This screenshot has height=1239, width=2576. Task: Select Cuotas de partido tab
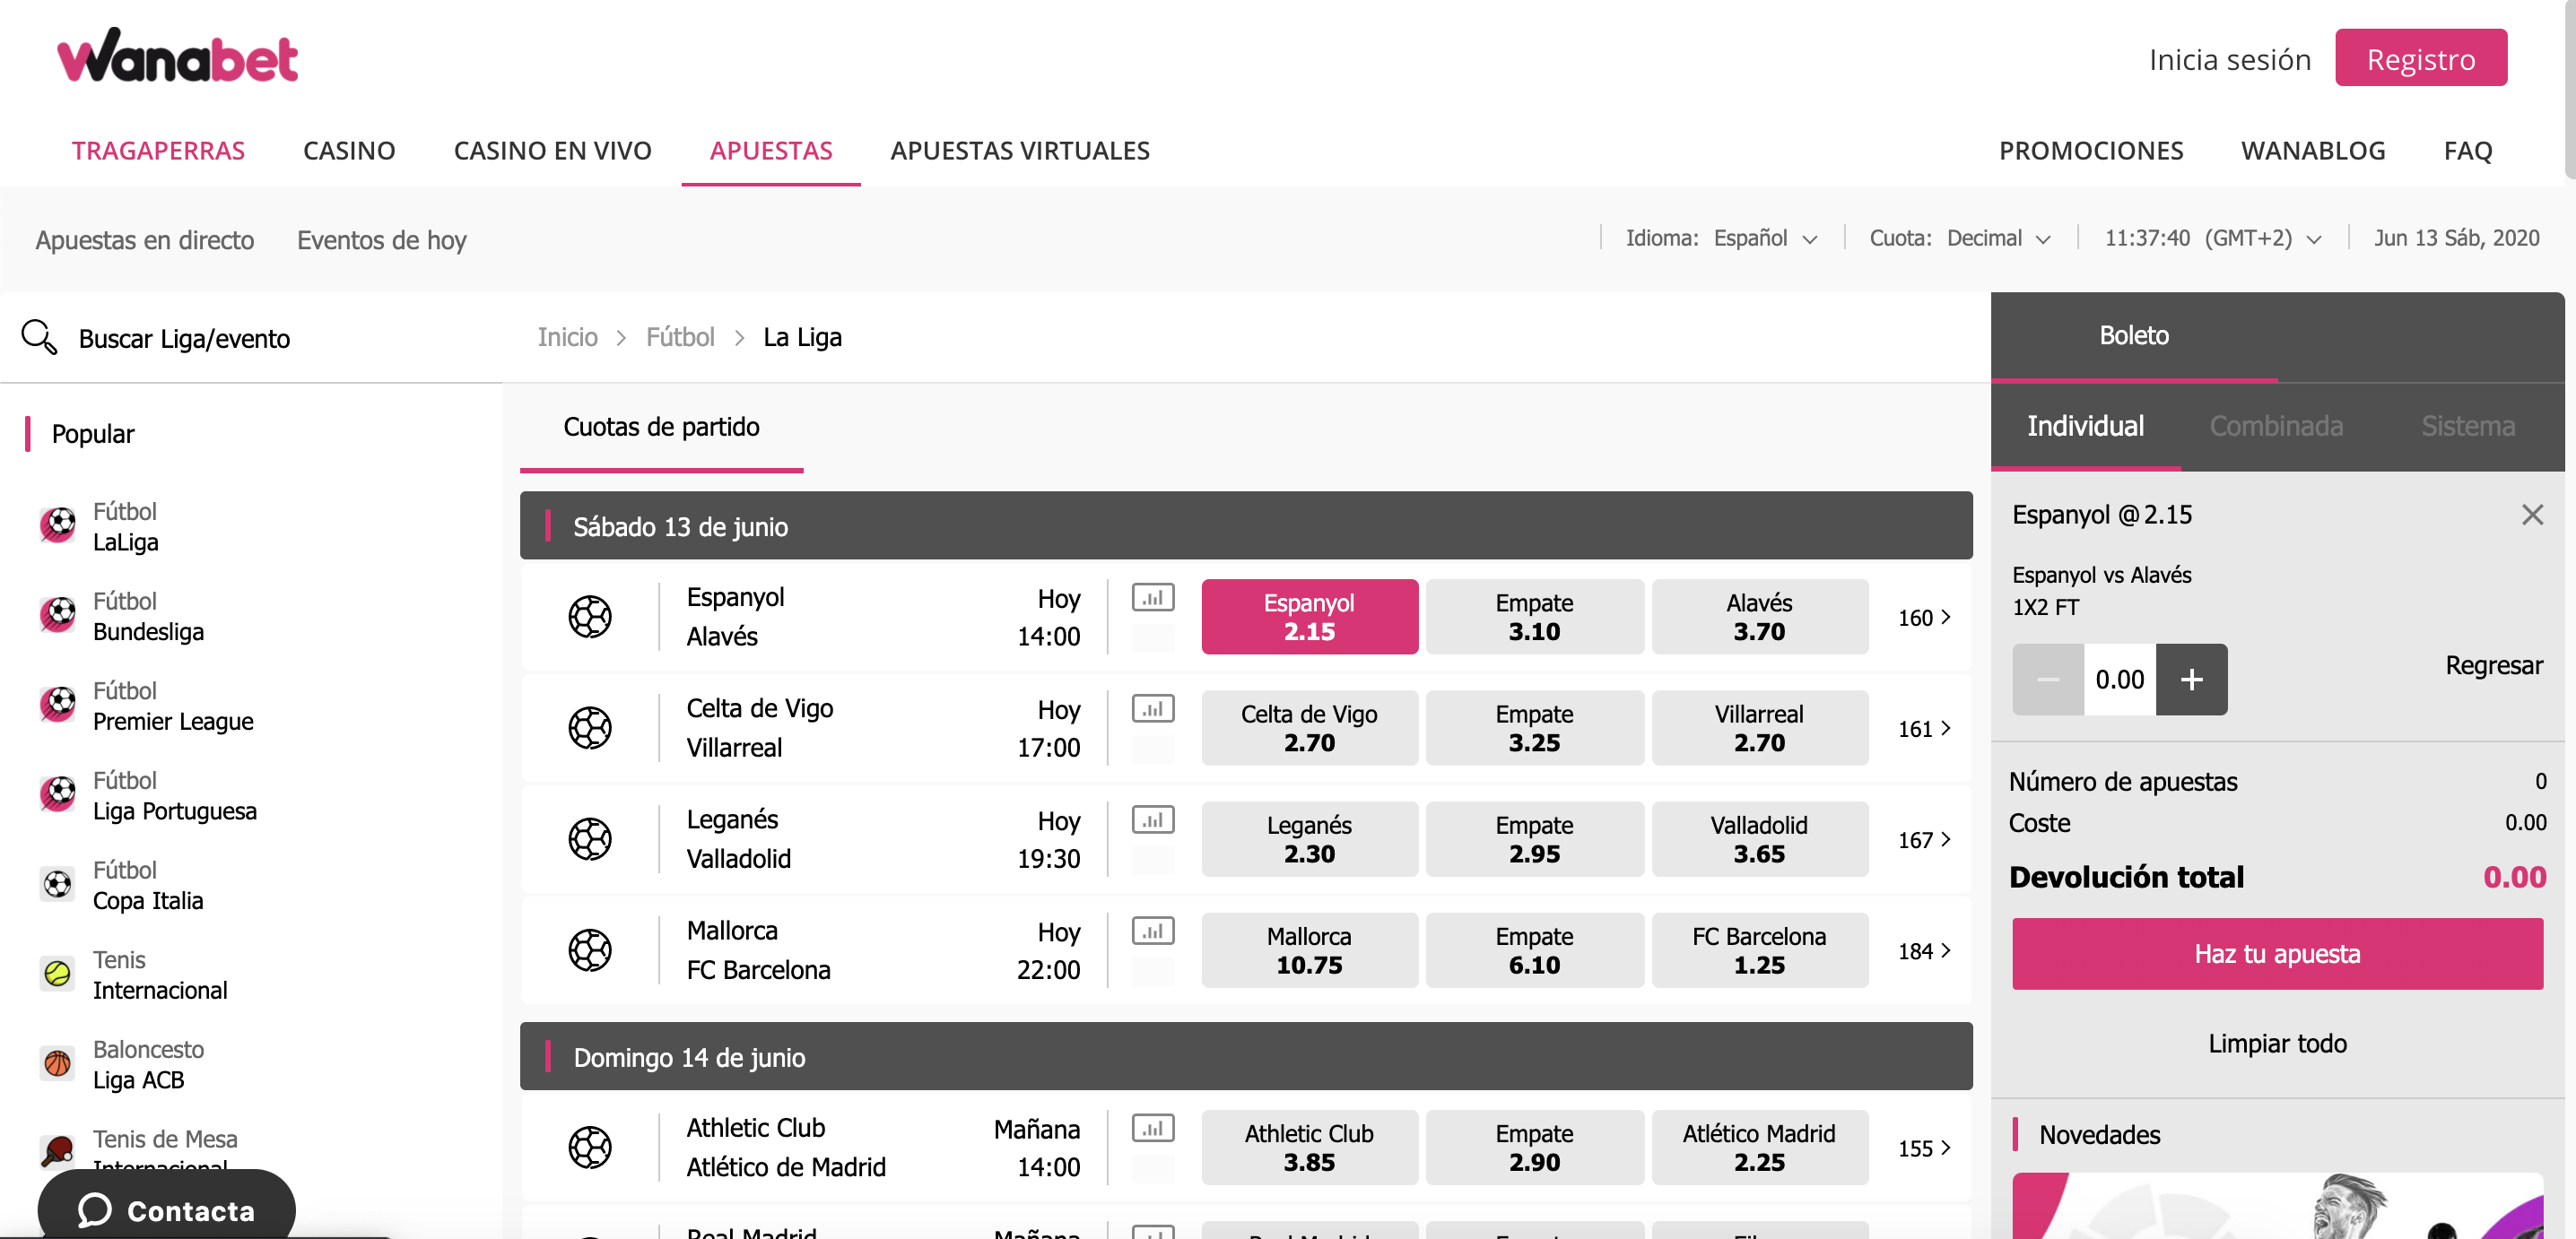[661, 427]
